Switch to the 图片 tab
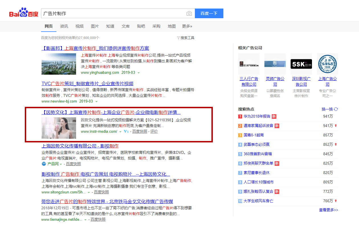Viewport: 359px width, 229px height. pyautogui.click(x=95, y=26)
